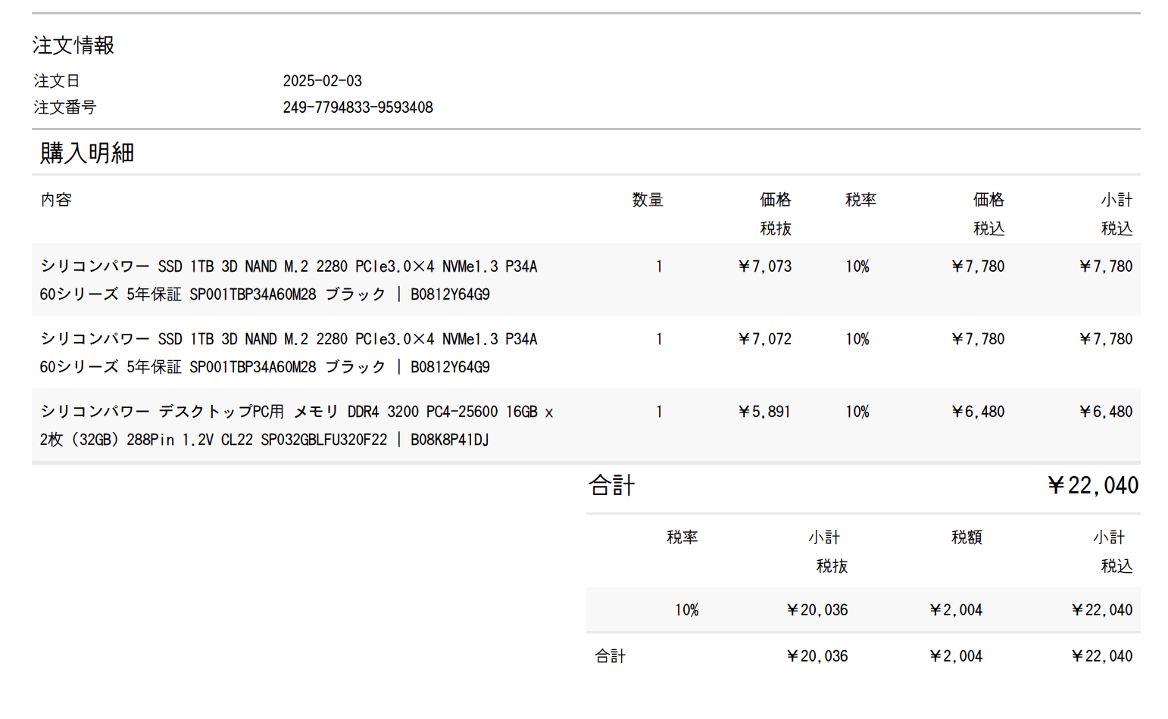Select the ¥7,072 tax-excluded price
Screen dimensions: 1168x719
[764, 339]
